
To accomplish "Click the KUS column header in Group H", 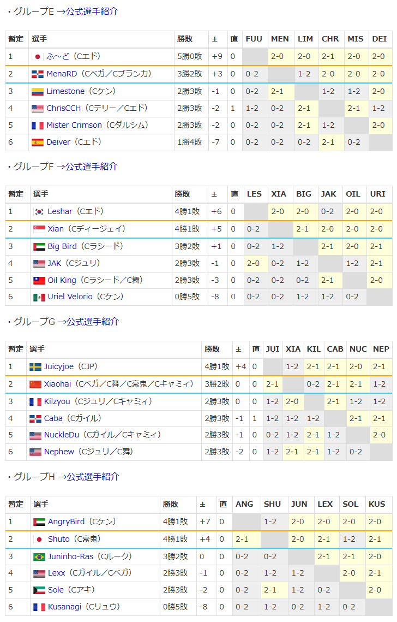I will pos(377,504).
